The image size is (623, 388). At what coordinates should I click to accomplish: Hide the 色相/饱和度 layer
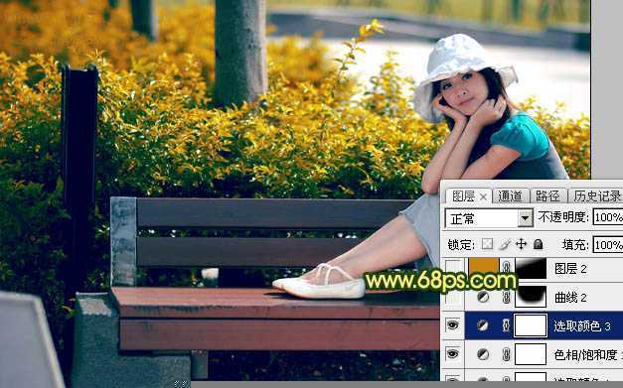453,354
